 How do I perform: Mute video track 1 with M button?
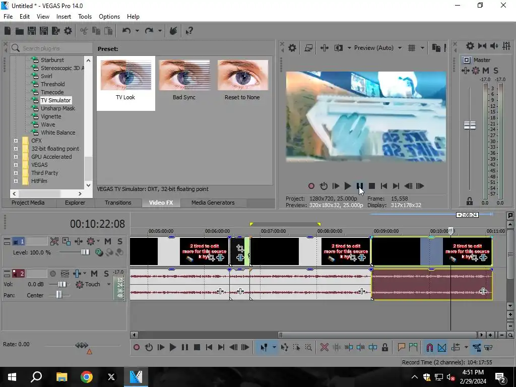[108, 241]
